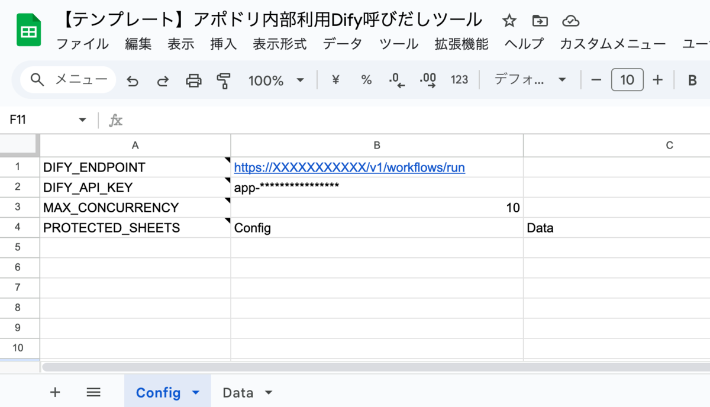
Task: Open the 表示形式 menu
Action: (279, 44)
